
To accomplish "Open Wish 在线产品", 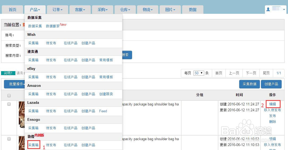I will tap(71, 43).
